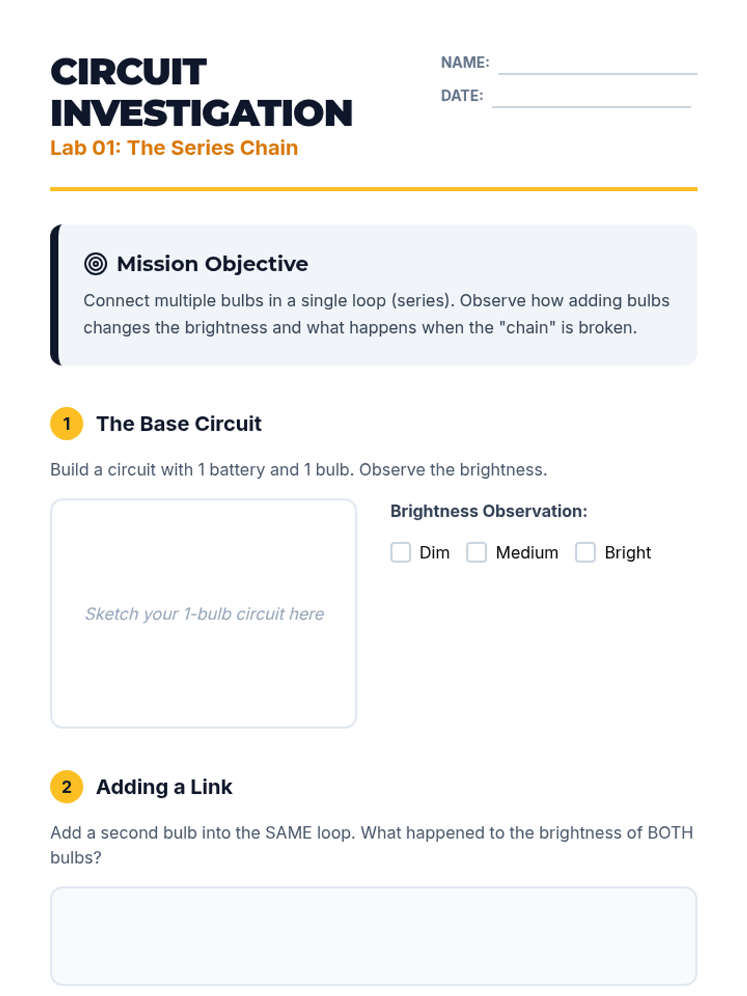
Task: Click the Dim label text
Action: 435,553
